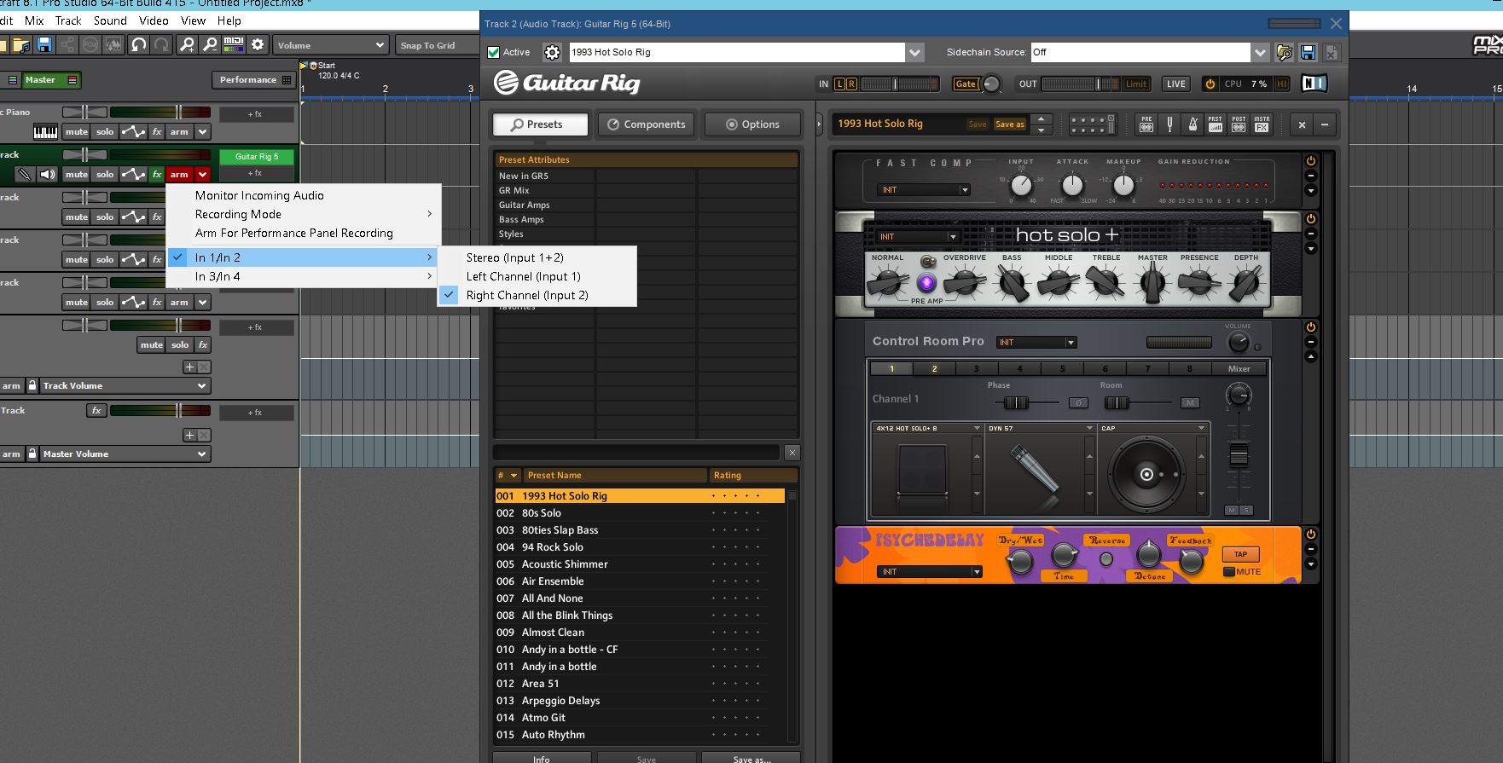Click the Native Instruments NI logo
The height and width of the screenshot is (763, 1503).
click(x=1314, y=83)
